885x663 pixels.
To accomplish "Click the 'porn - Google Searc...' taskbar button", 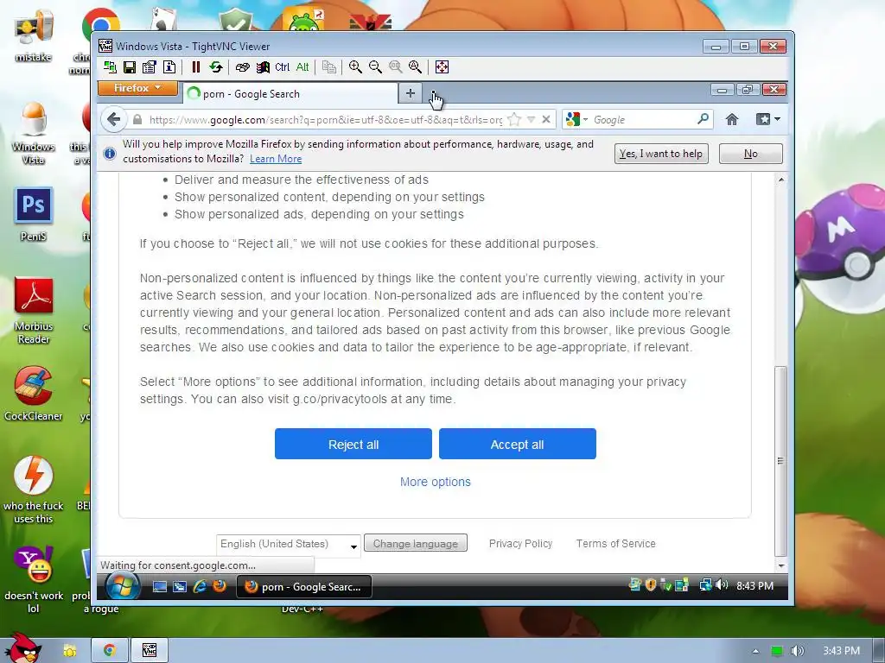I will click(304, 587).
